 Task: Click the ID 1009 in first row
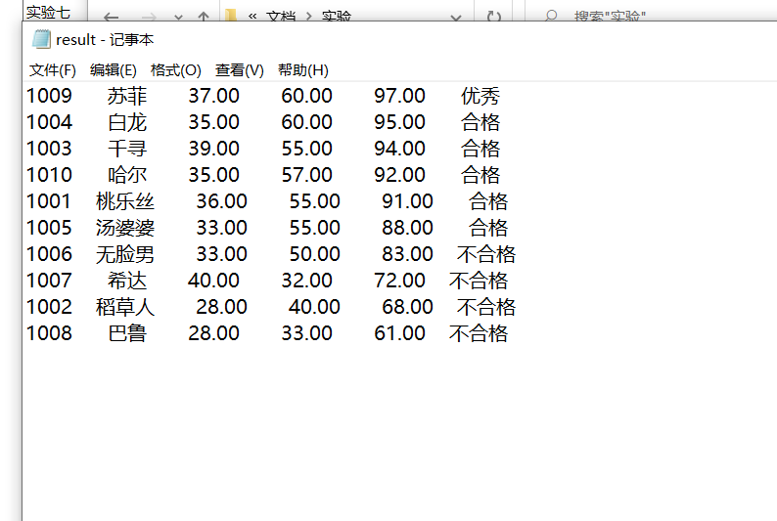(x=49, y=96)
